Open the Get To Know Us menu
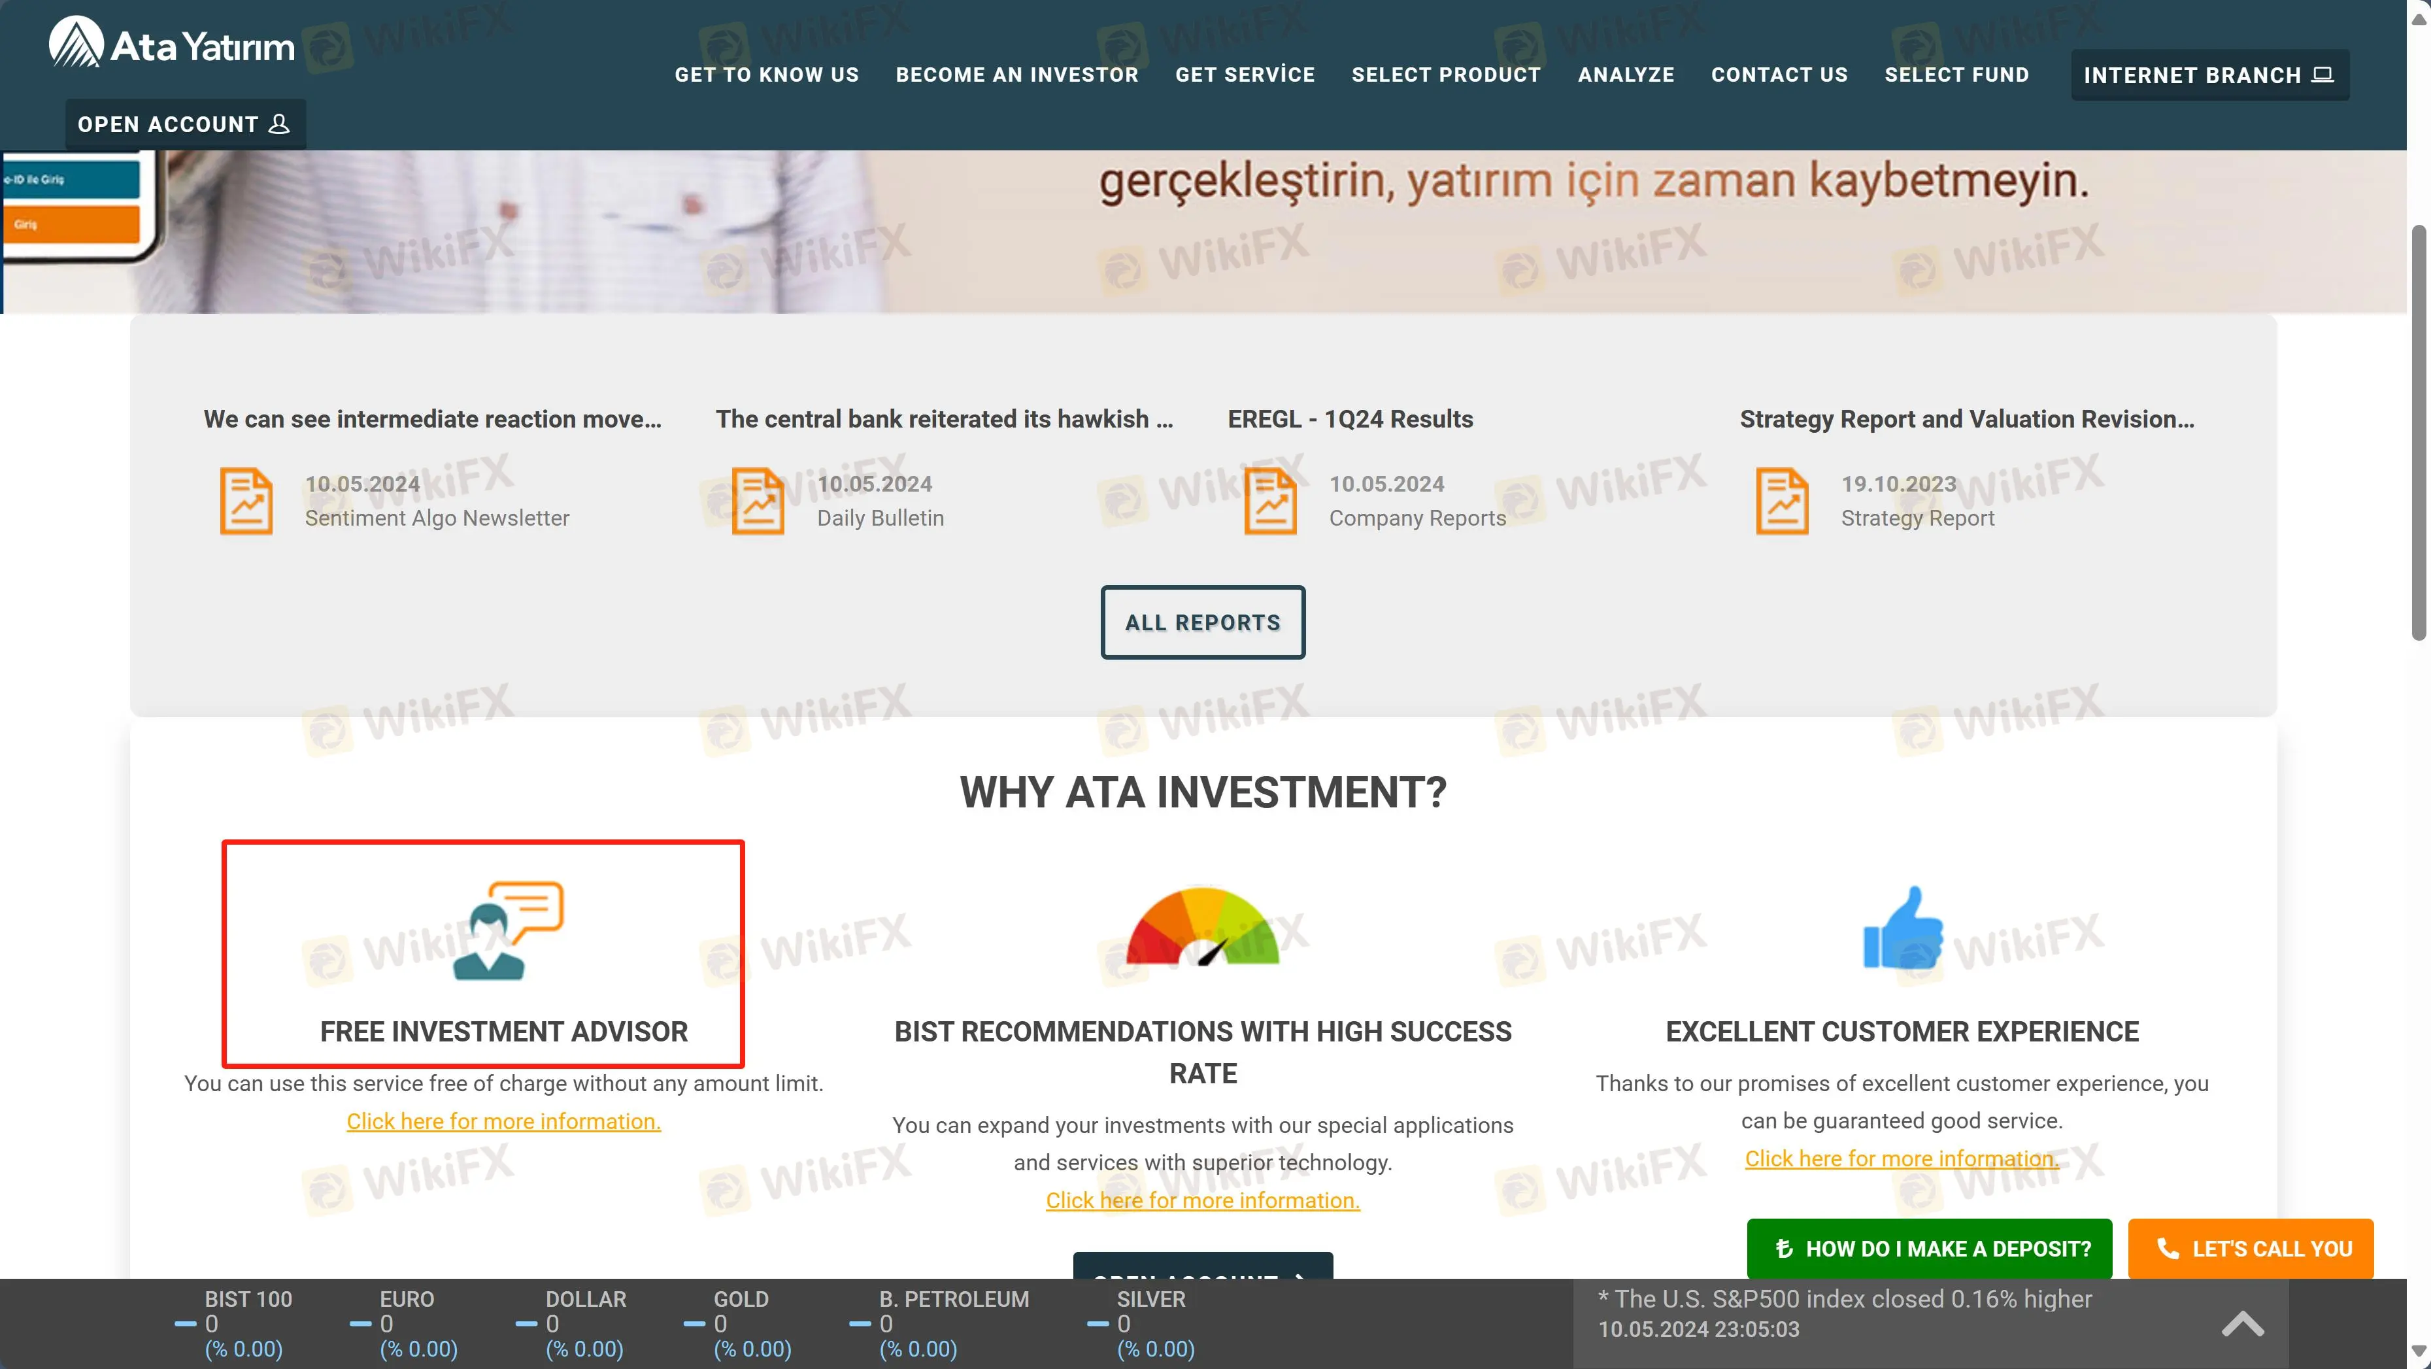This screenshot has height=1369, width=2431. point(766,75)
